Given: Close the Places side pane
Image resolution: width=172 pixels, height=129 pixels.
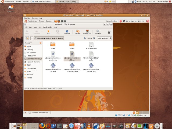Looking at the screenshot, I should [41, 43].
